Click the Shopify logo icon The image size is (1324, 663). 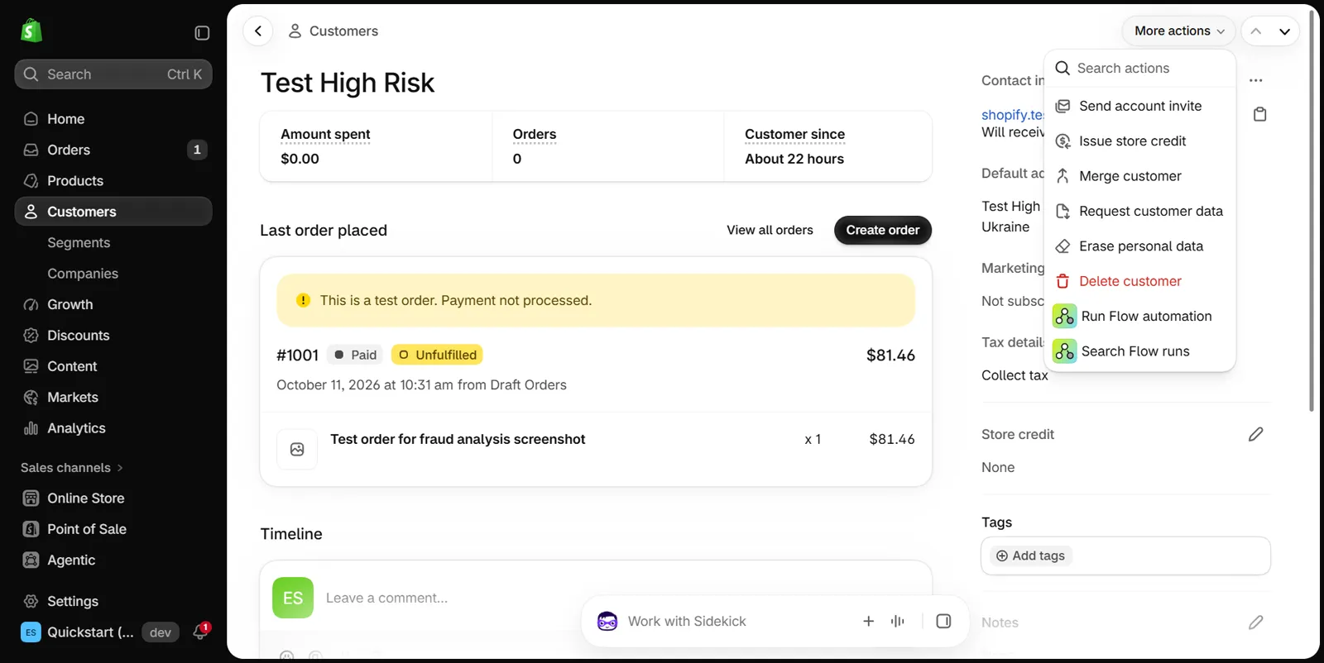pyautogui.click(x=31, y=31)
